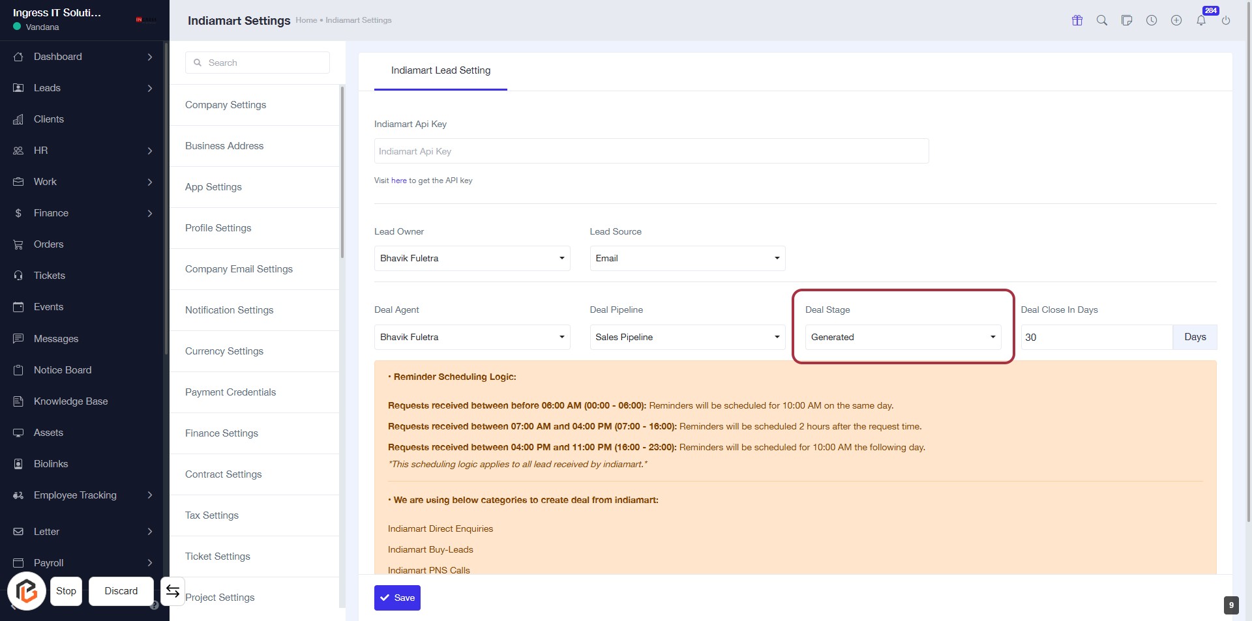
Task: Click the power logout icon
Action: [x=1226, y=20]
